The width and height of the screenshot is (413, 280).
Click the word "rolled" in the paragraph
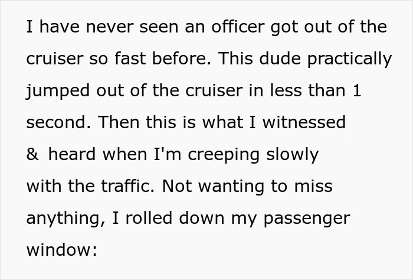click(x=149, y=218)
